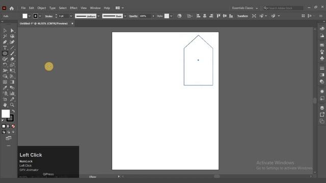Set paint mode to None

click(x=13, y=126)
